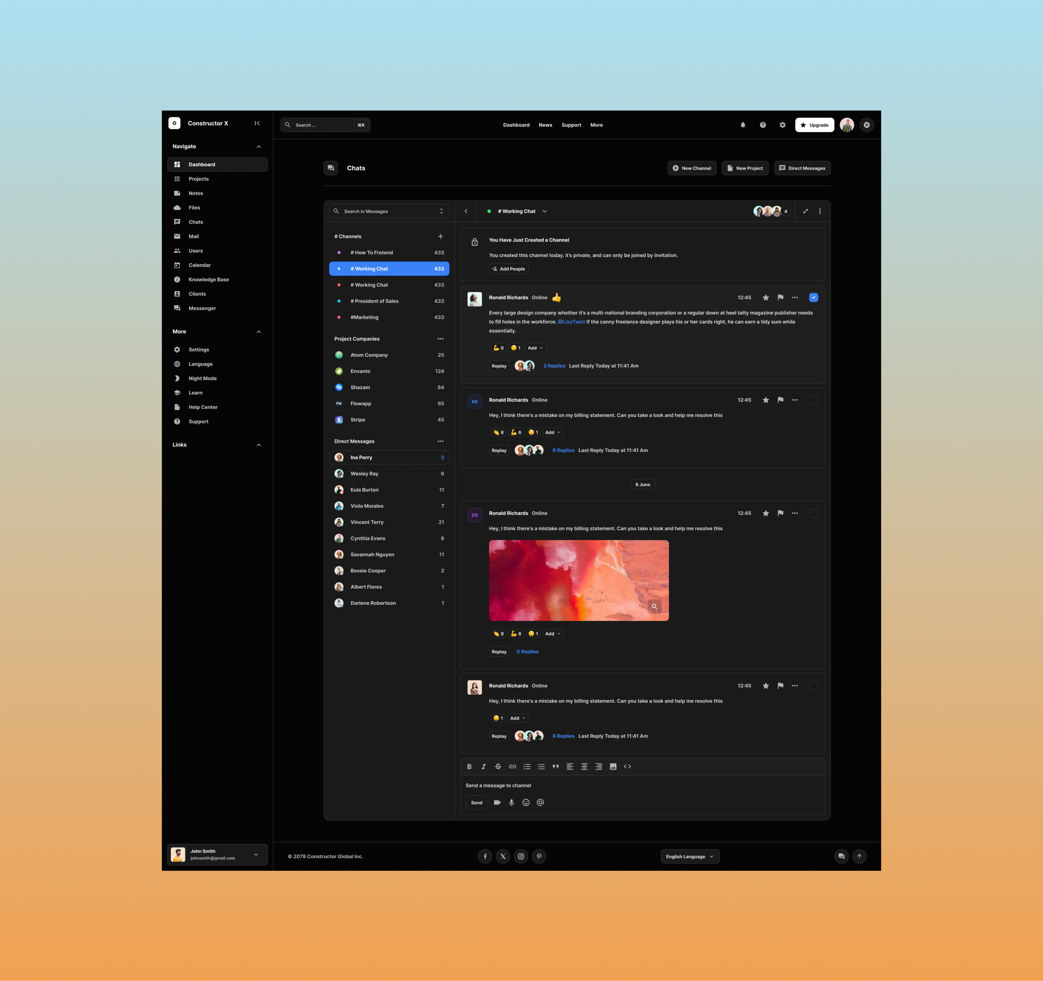This screenshot has height=981, width=1043.
Task: Click the magnifier icon on the attached image
Action: [654, 606]
